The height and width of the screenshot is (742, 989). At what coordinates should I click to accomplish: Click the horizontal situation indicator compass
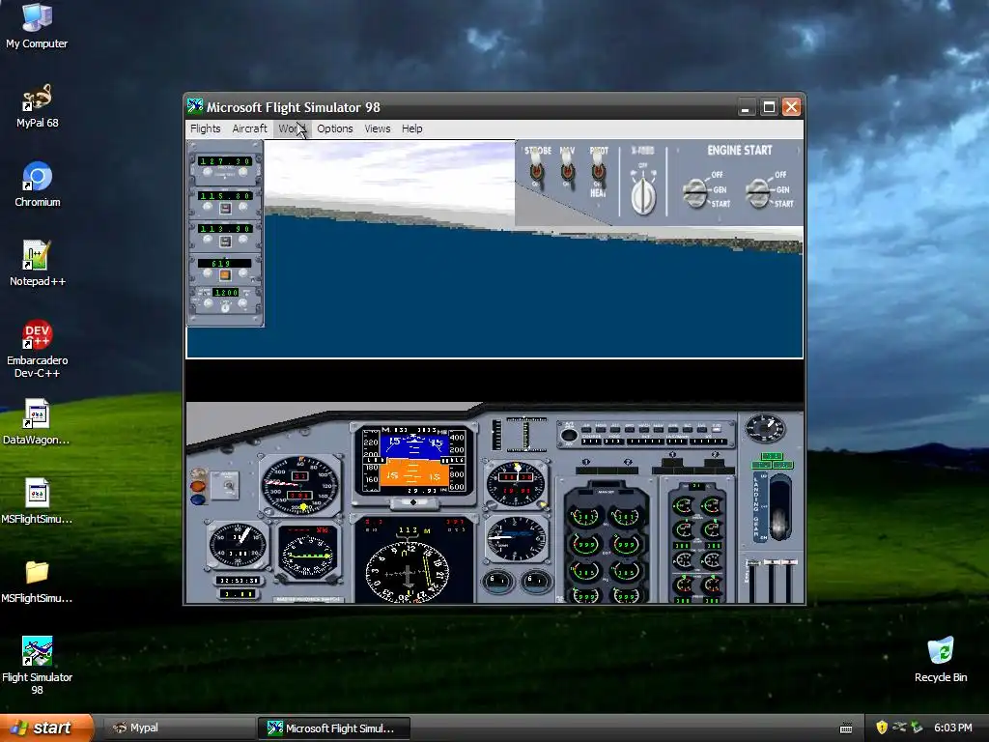coord(408,573)
